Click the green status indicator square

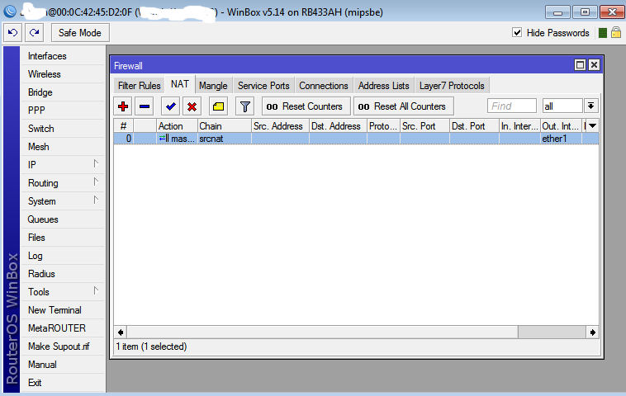tap(603, 33)
